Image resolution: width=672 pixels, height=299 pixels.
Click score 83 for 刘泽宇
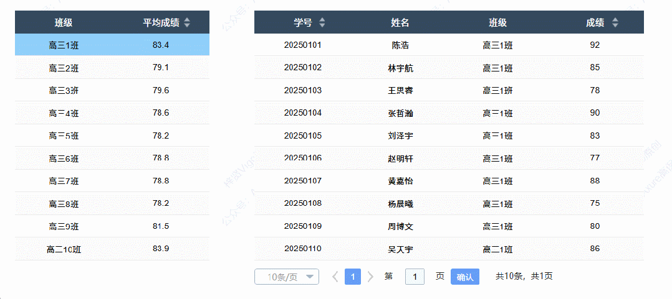point(595,136)
